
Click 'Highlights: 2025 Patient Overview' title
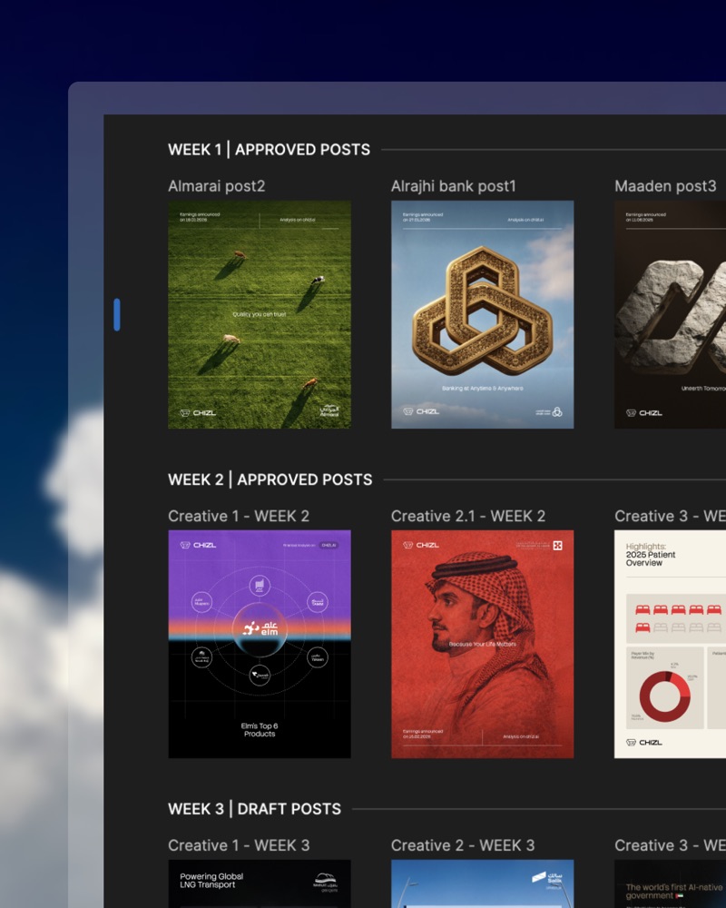[x=650, y=554]
